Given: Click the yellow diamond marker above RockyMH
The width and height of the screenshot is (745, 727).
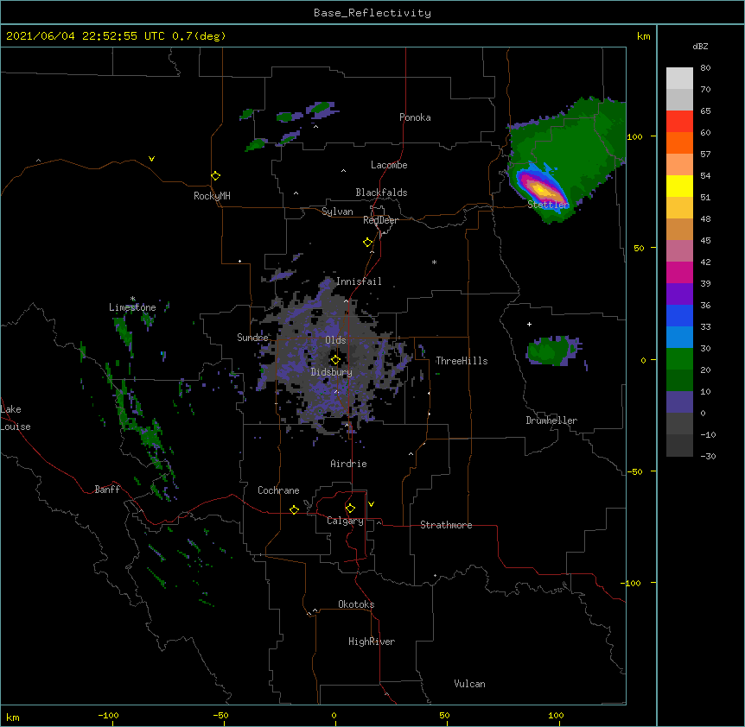Looking at the screenshot, I should pos(215,176).
